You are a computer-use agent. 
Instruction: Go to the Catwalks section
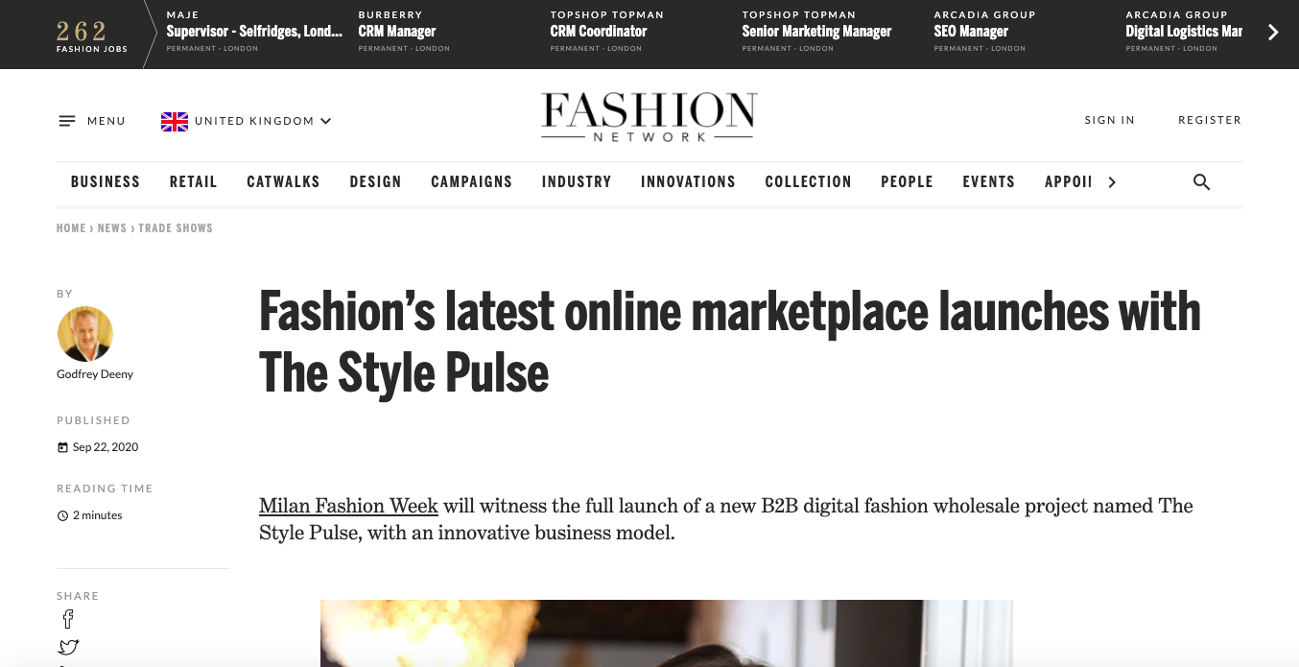[283, 181]
